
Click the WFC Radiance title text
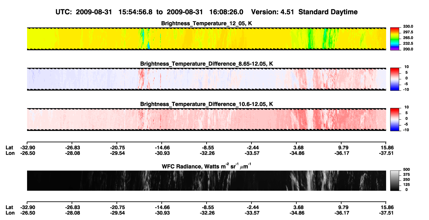click(x=207, y=166)
